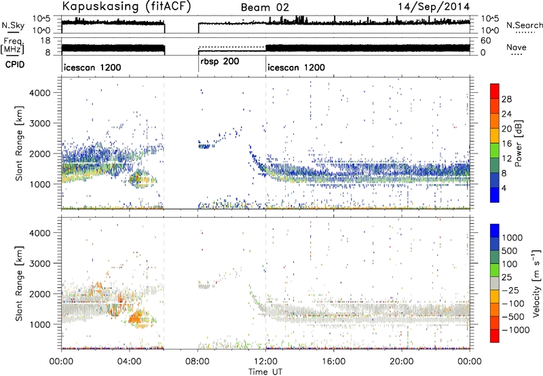Image resolution: width=543 pixels, height=376 pixels.
Task: Click the "Slant Range [km]" label of power panel
Action: pyautogui.click(x=19, y=143)
